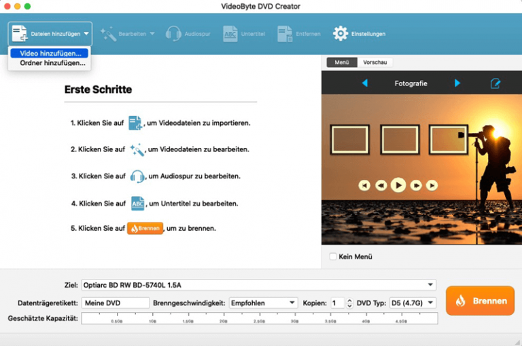Click the Datenträgeretikett Meine DVD field
The width and height of the screenshot is (522, 346).
click(x=115, y=303)
